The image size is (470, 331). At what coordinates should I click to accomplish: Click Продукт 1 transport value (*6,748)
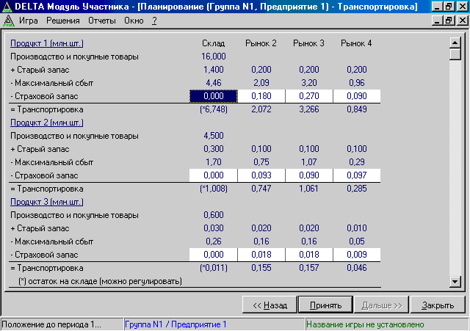point(214,109)
